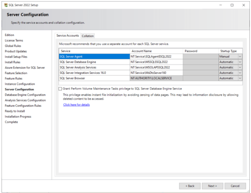251x193 pixels.
Task: Open the 'Click here for details' link
Action: tap(76, 105)
